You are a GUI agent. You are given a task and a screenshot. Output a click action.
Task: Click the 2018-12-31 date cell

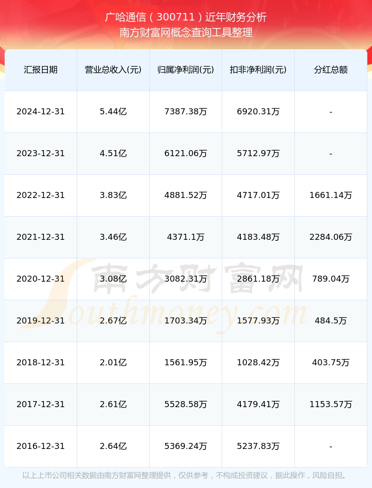[x=40, y=363]
